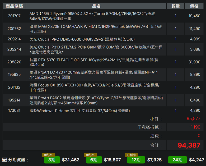Click product code 209214
206x166 pixels.
(14, 39)
